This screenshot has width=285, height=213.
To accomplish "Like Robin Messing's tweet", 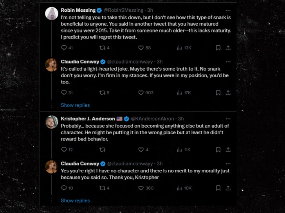I will point(141,48).
